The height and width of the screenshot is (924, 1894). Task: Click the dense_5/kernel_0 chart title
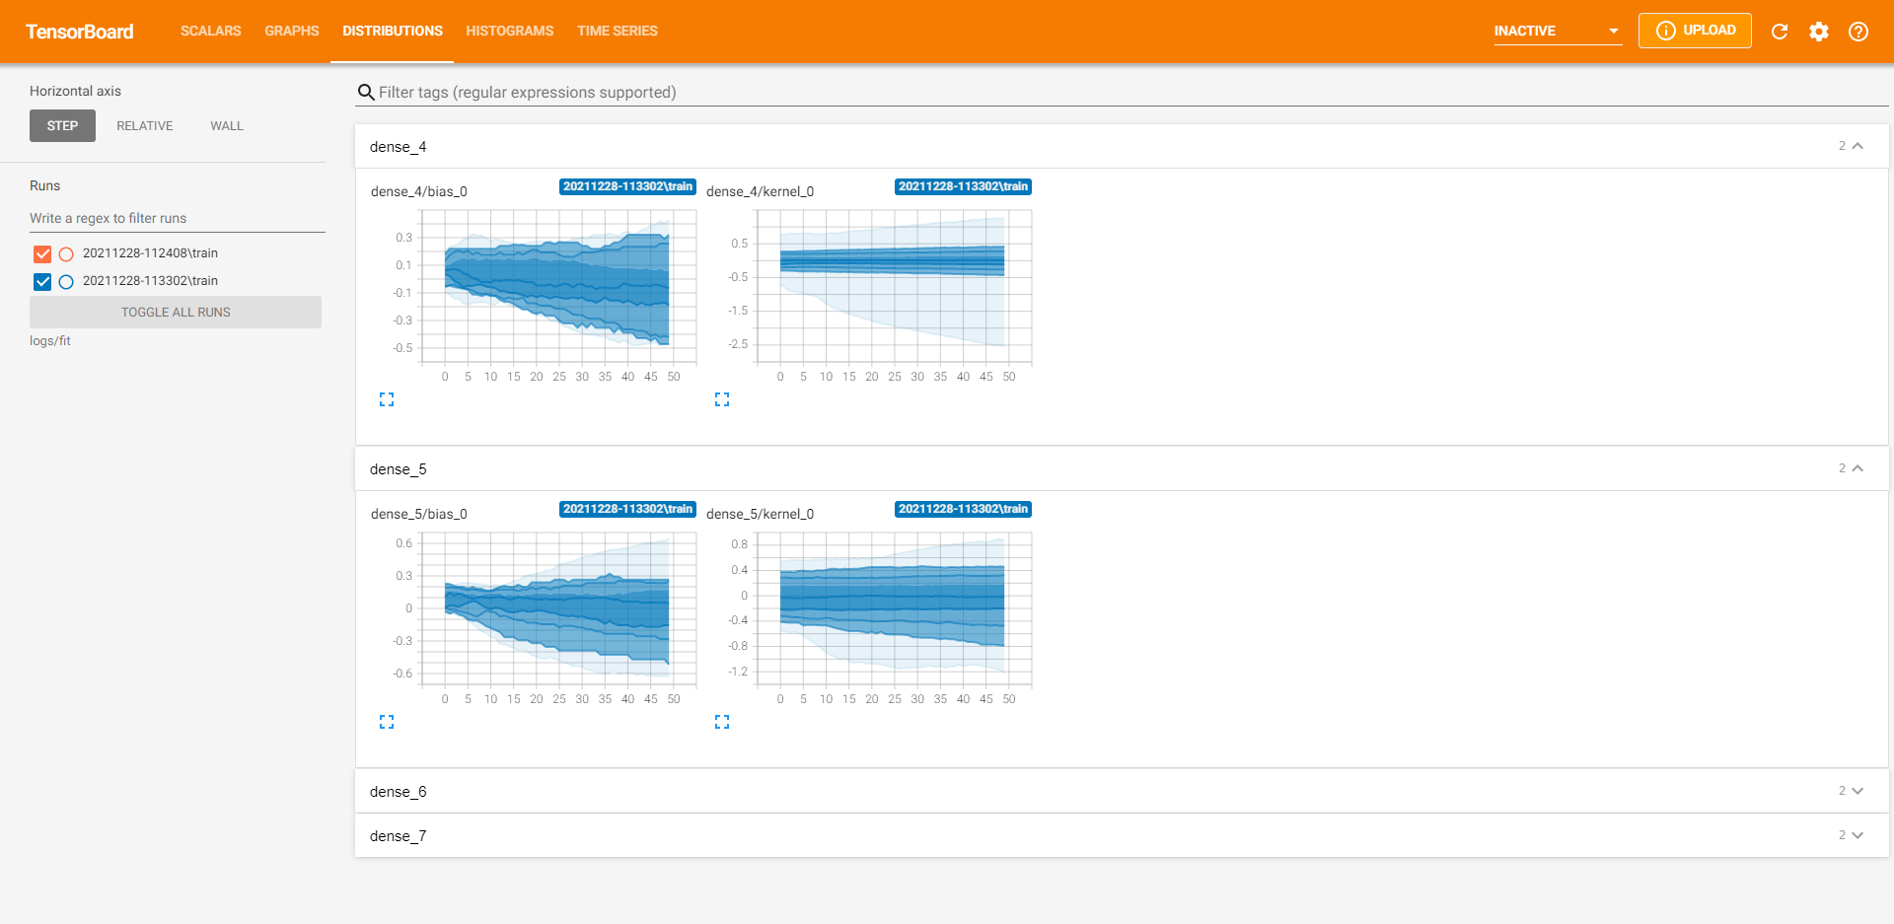(761, 514)
